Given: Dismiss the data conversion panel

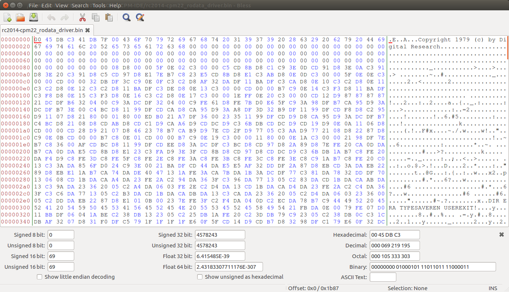Looking at the screenshot, I should pos(502,234).
